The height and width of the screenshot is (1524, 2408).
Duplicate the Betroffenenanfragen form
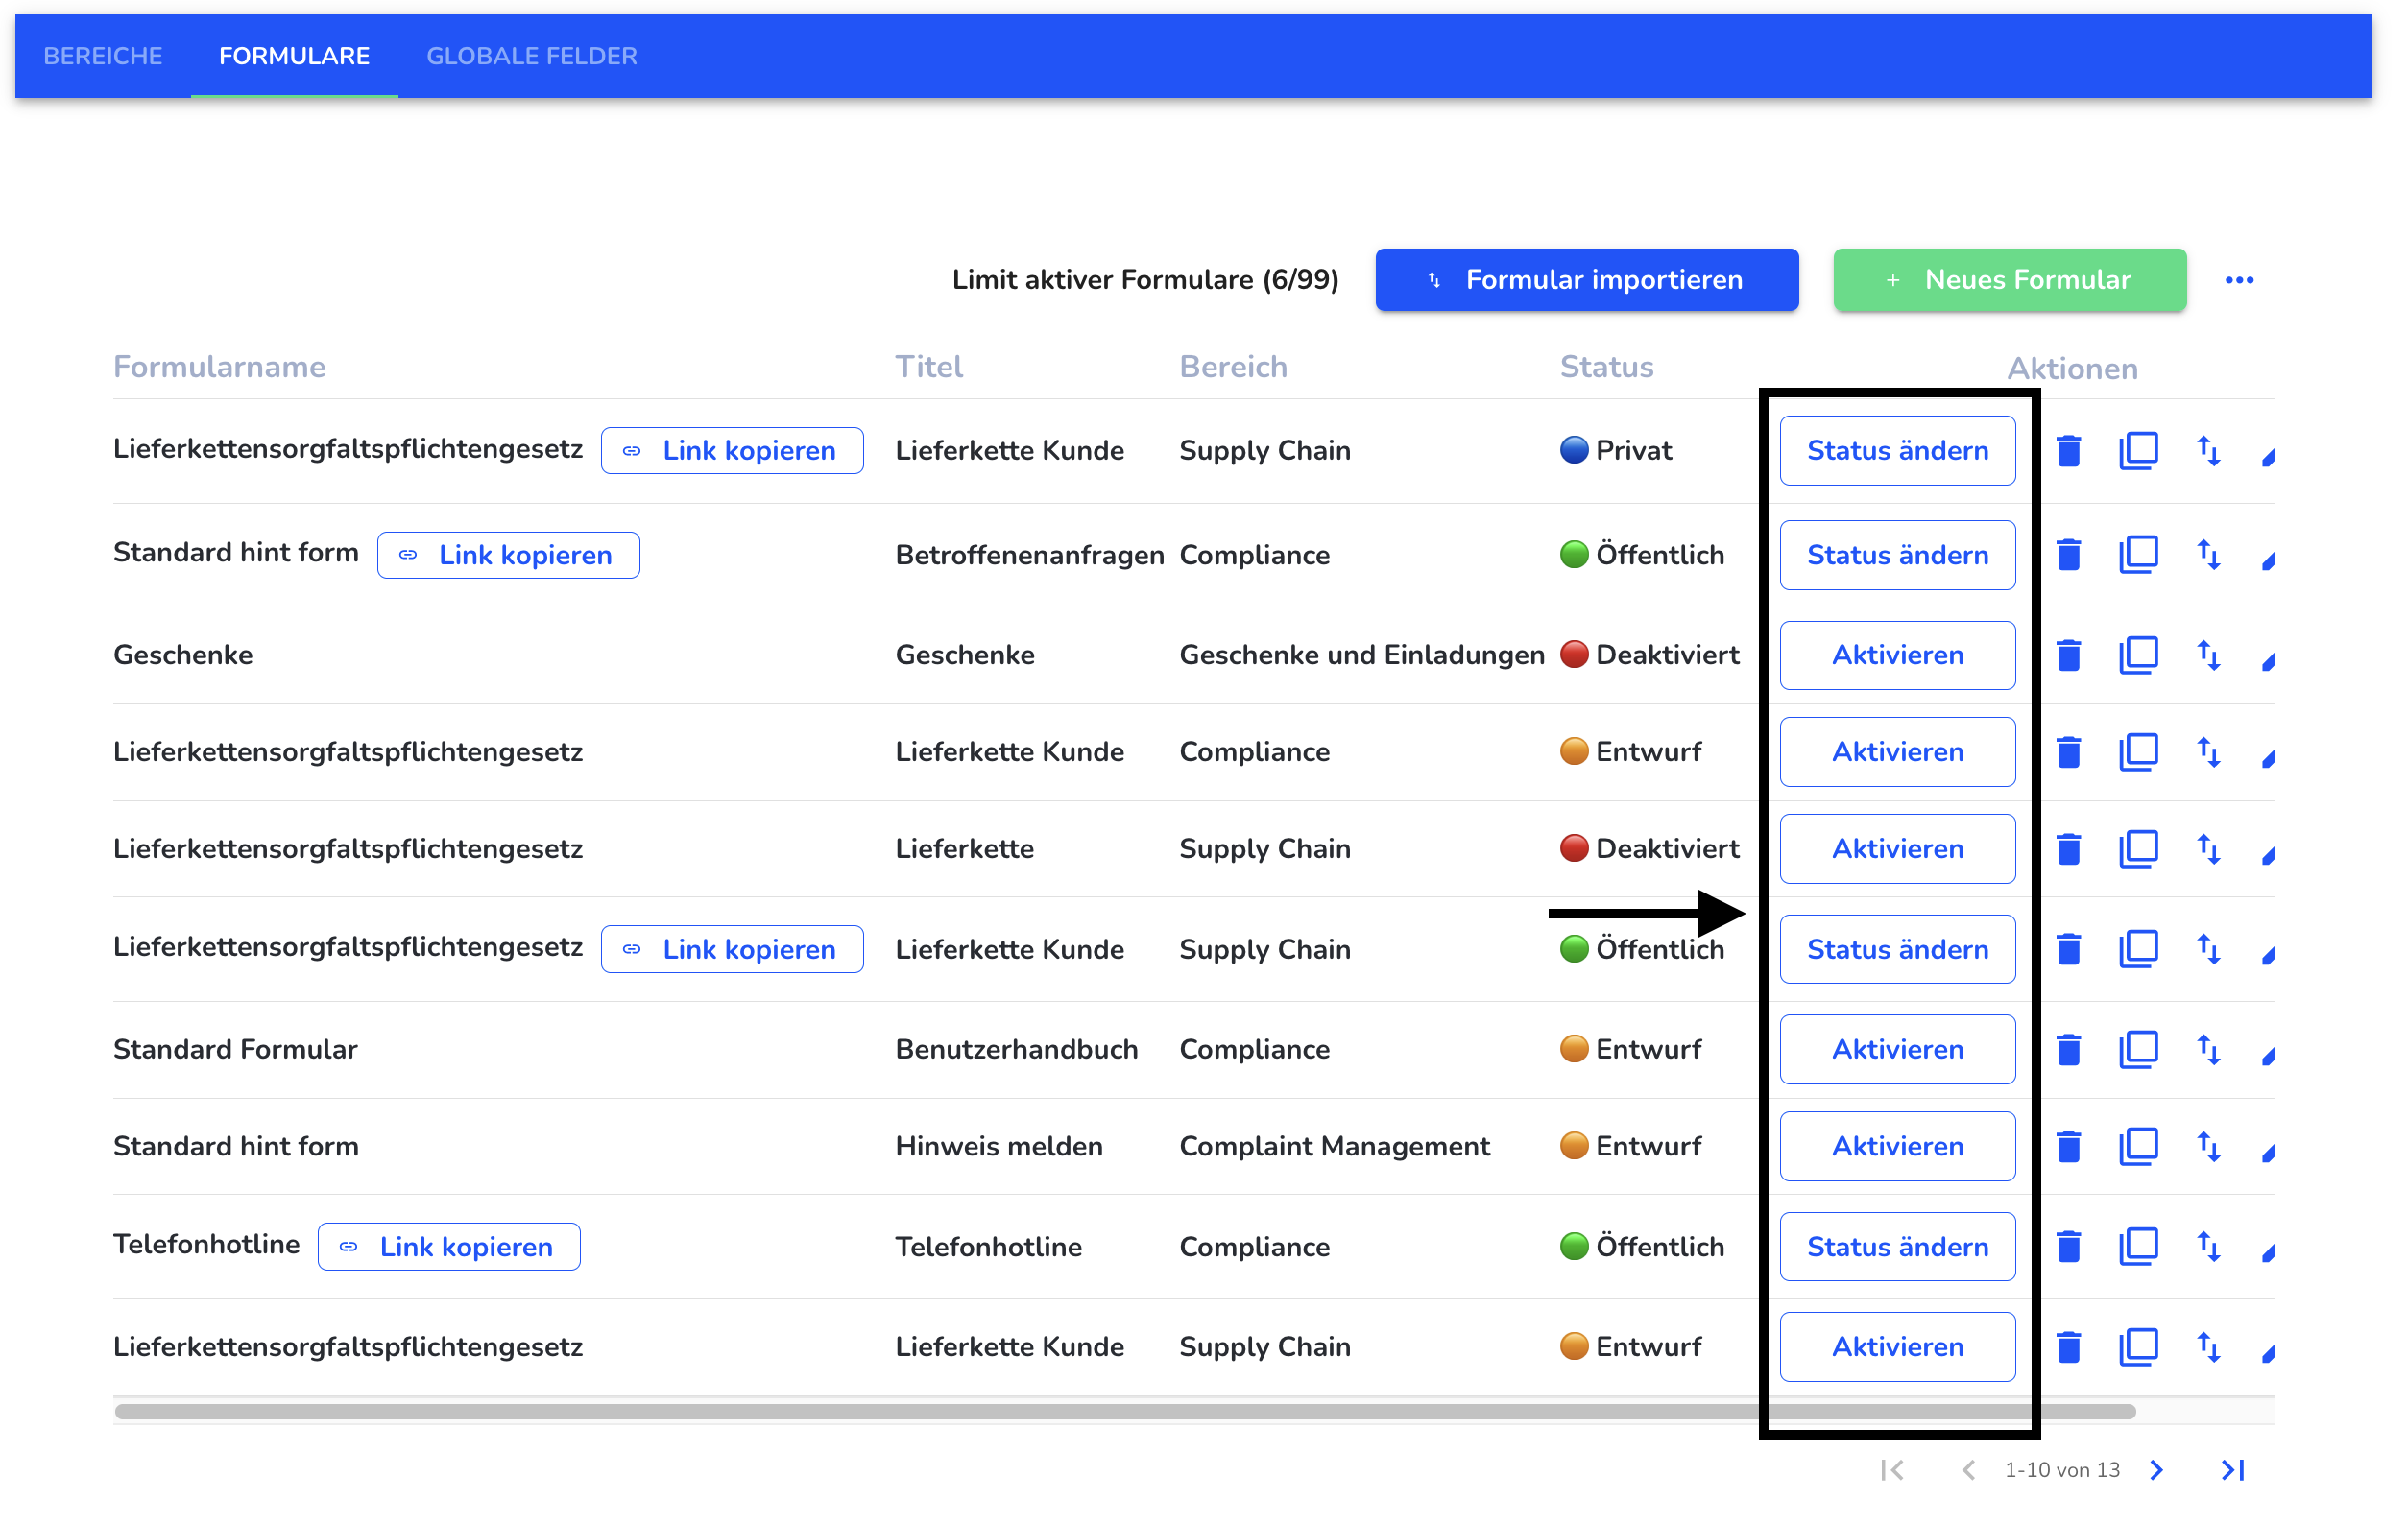point(2138,555)
